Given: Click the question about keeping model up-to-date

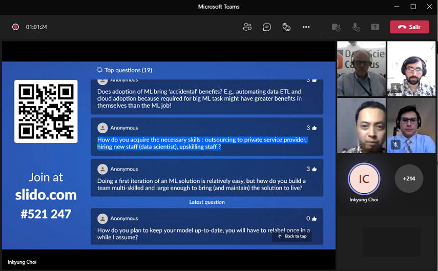Looking at the screenshot, I should click(x=203, y=234).
